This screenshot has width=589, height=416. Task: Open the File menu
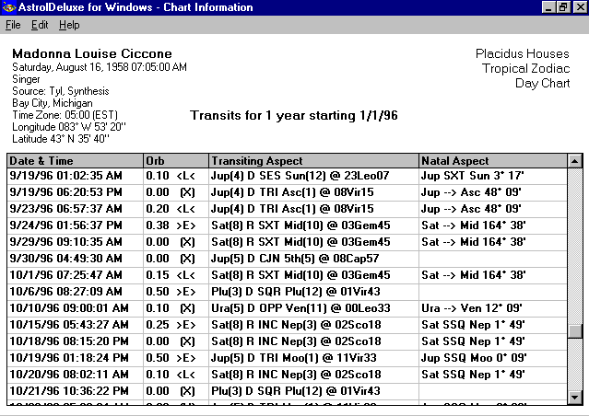click(13, 25)
